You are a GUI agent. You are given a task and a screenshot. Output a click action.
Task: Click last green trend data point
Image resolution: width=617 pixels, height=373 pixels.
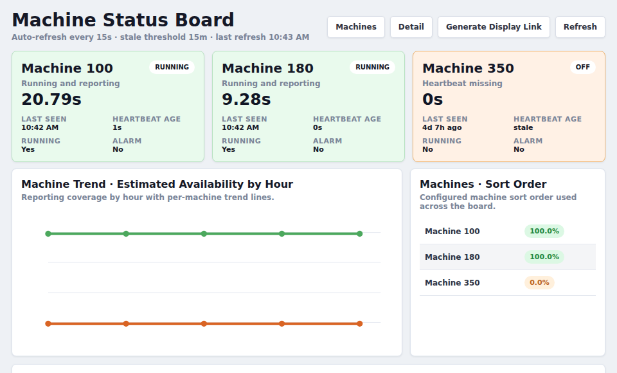coord(360,234)
